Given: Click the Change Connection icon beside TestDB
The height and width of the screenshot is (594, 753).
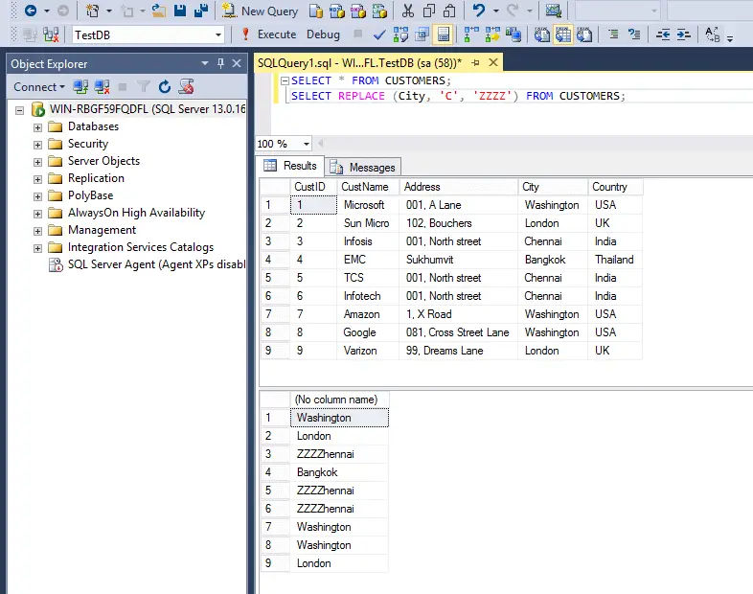Looking at the screenshot, I should (51, 34).
